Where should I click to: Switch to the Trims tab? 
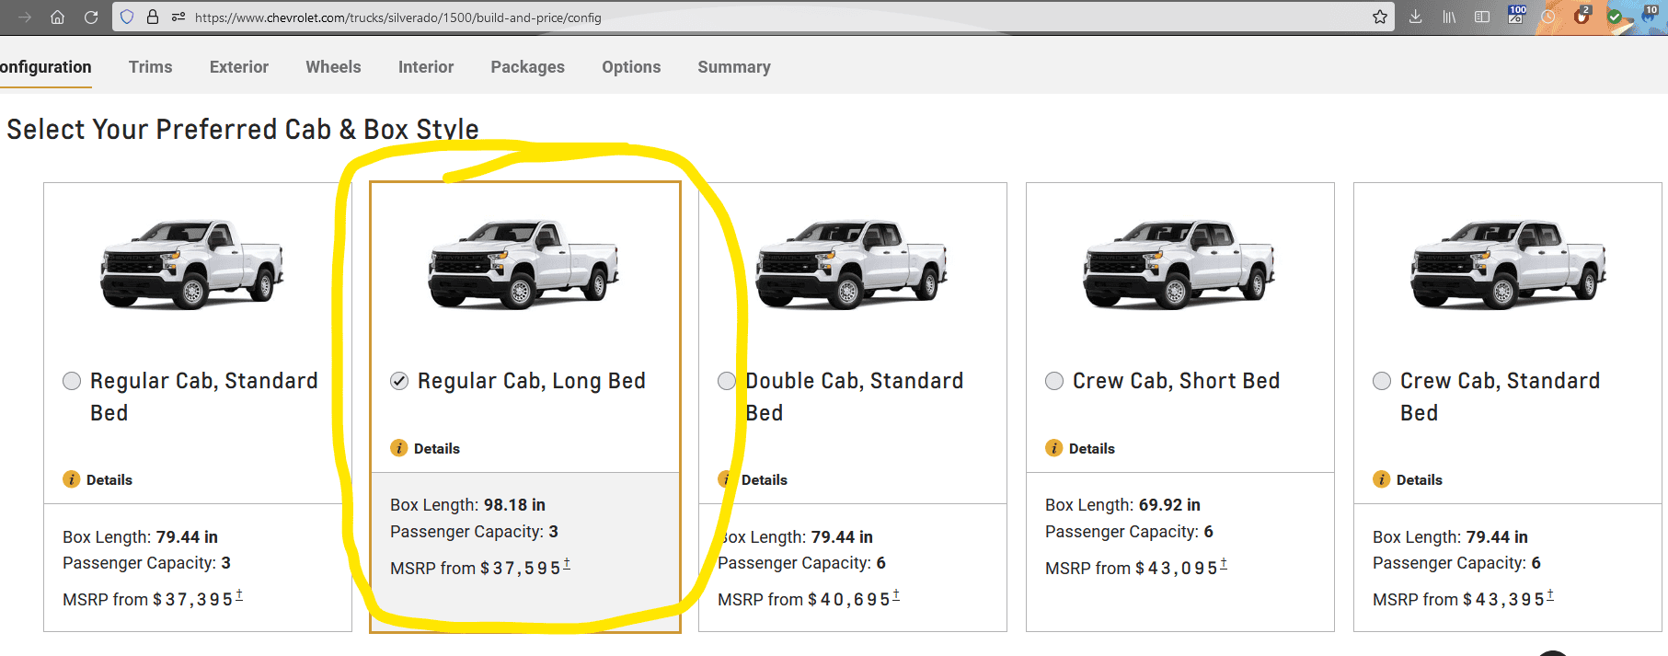point(151,67)
